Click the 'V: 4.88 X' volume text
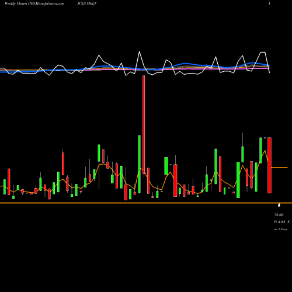This screenshot has width=292, height=292. [x=281, y=222]
